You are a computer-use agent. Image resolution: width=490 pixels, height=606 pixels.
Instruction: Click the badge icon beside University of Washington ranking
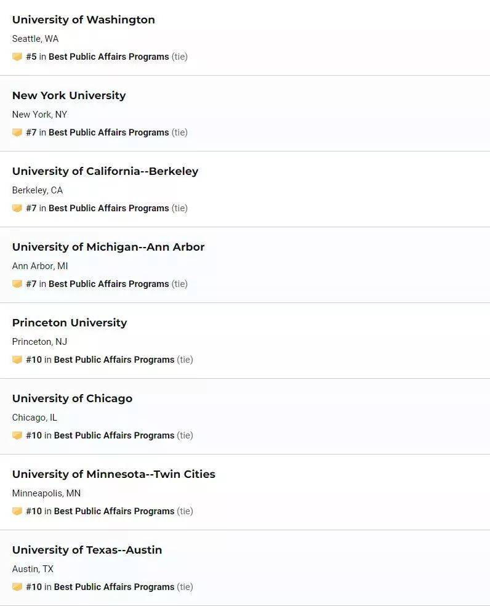17,57
